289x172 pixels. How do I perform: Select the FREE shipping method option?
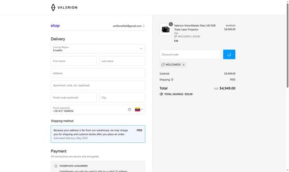(98, 134)
